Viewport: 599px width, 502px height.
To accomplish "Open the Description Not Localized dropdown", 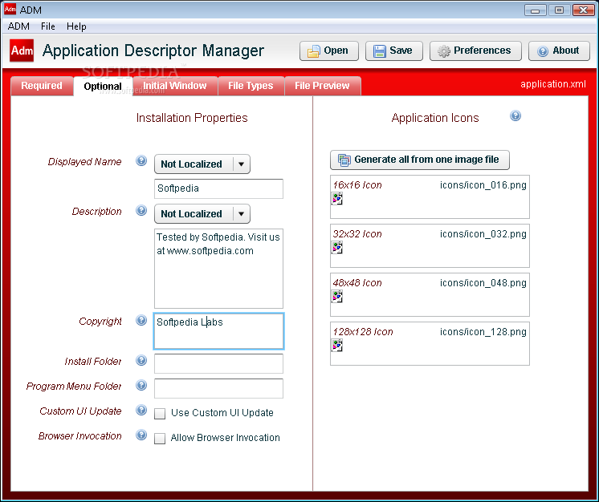I will coord(202,213).
